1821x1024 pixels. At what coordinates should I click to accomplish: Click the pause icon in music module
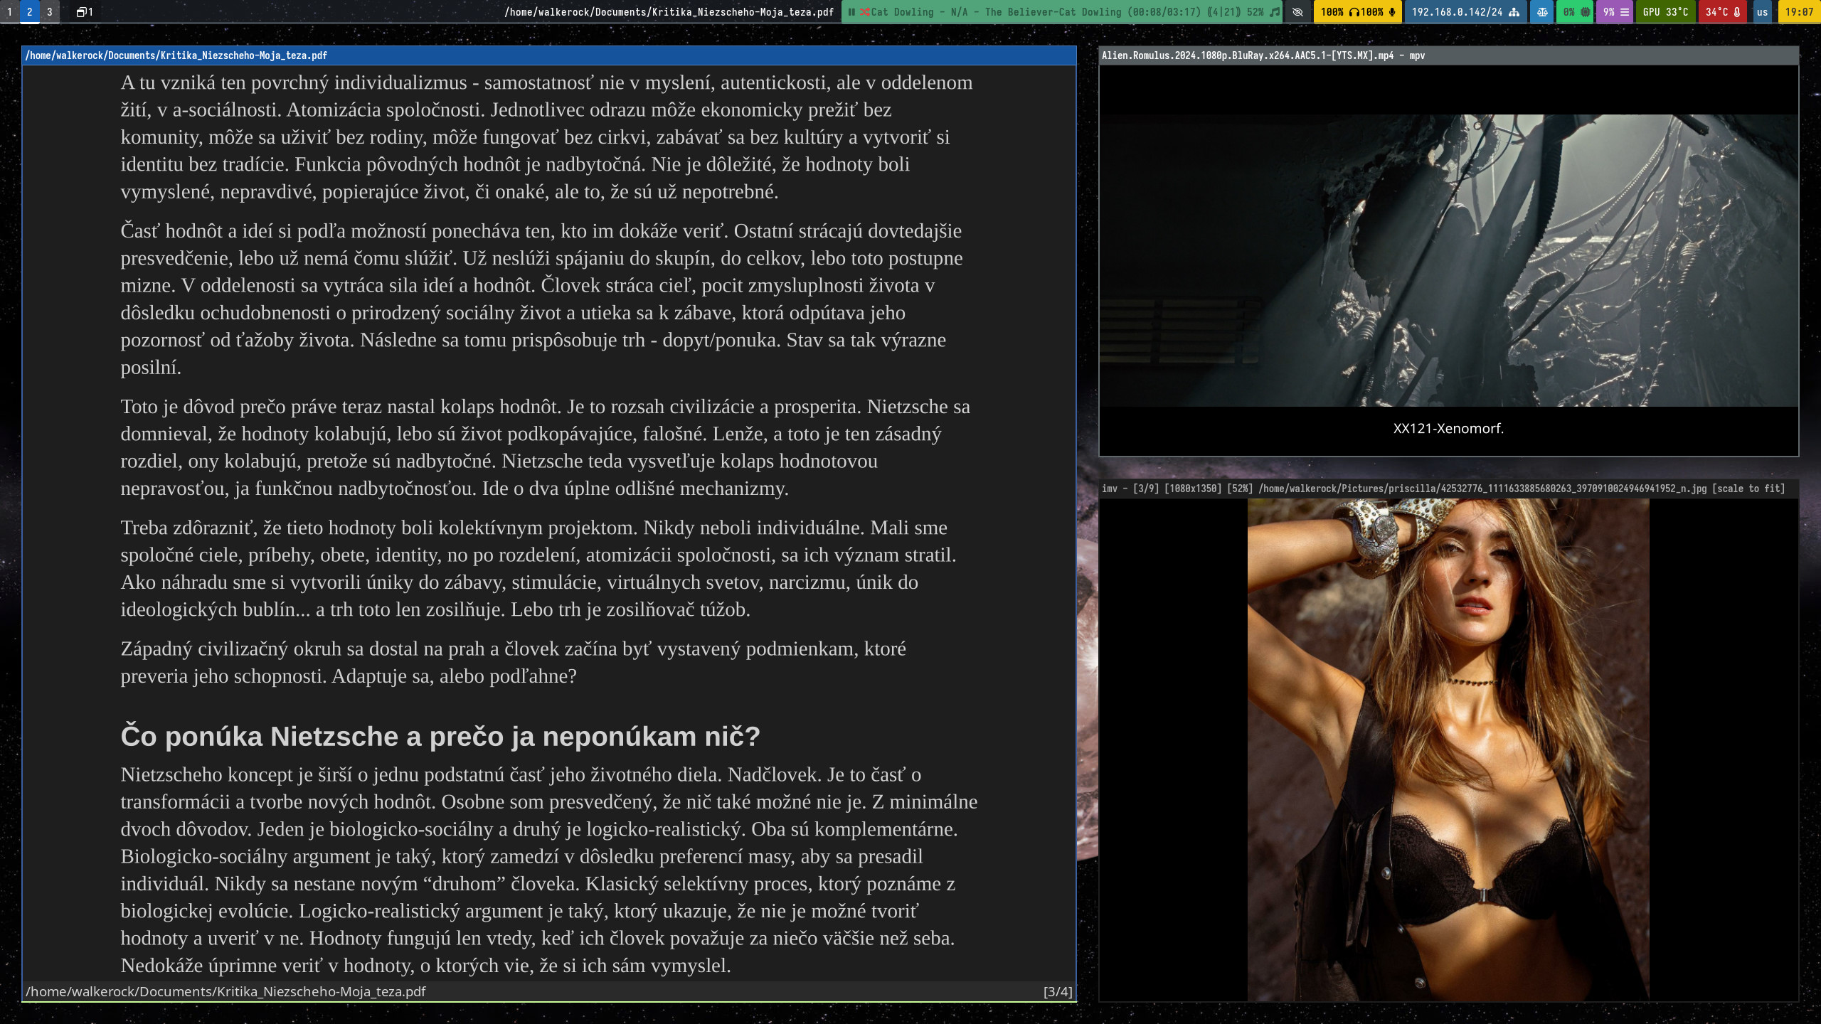tap(851, 12)
